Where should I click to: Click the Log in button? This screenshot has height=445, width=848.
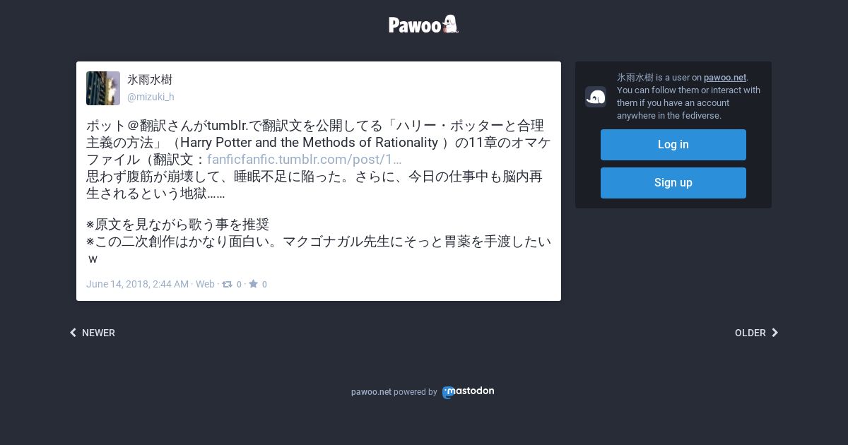(673, 145)
